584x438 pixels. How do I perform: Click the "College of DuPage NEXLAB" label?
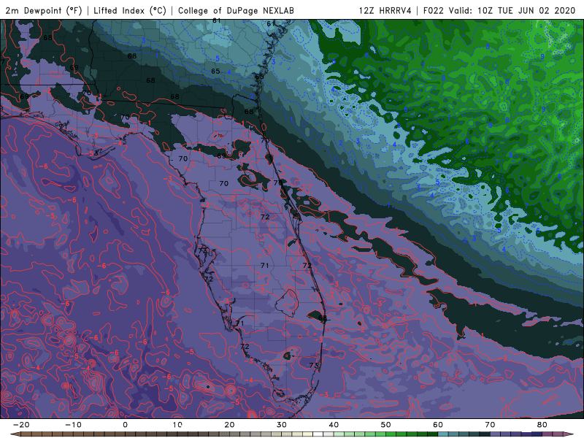(236, 10)
